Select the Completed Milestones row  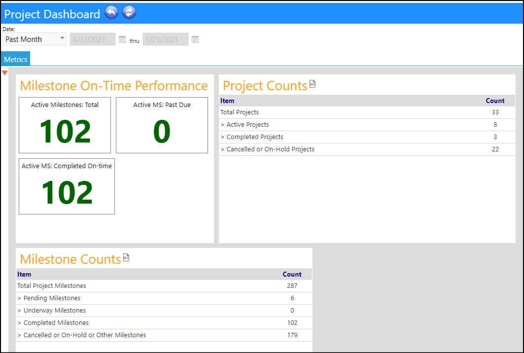pyautogui.click(x=164, y=323)
